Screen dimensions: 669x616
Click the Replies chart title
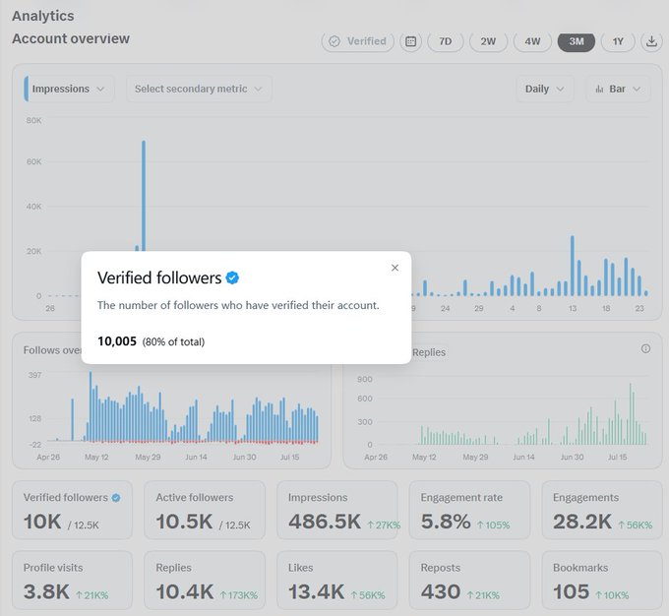pos(429,352)
